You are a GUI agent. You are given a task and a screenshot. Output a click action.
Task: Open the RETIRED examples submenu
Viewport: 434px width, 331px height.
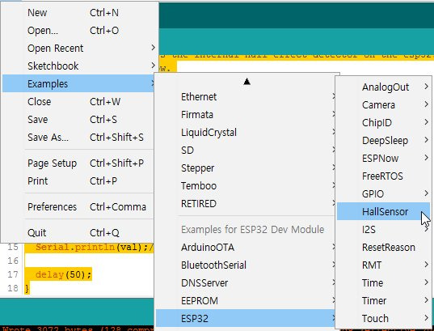[246, 203]
